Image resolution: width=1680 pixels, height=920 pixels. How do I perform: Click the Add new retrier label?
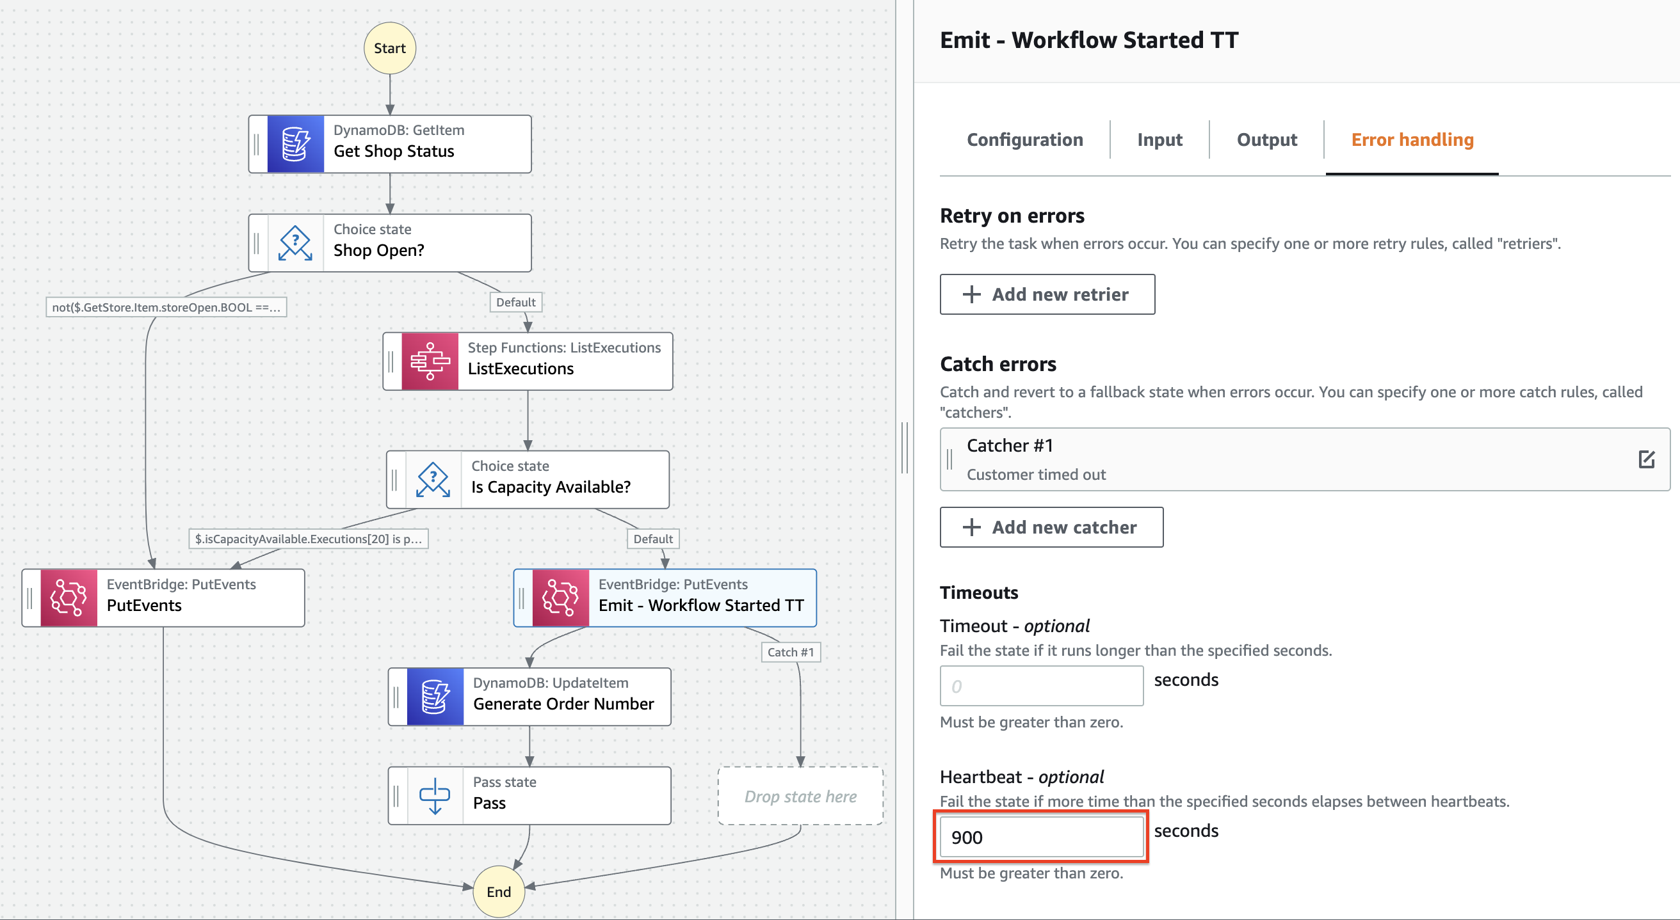pos(1060,294)
